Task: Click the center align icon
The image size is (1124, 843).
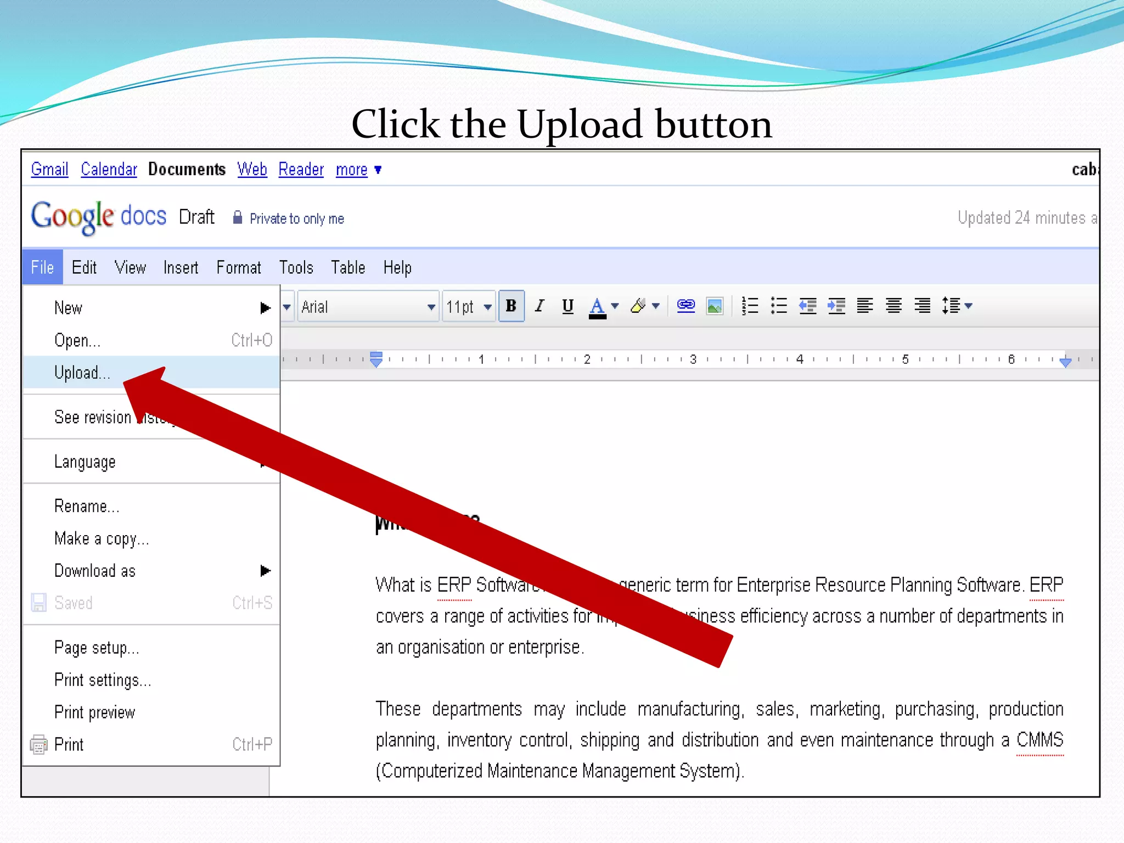Action: [893, 306]
